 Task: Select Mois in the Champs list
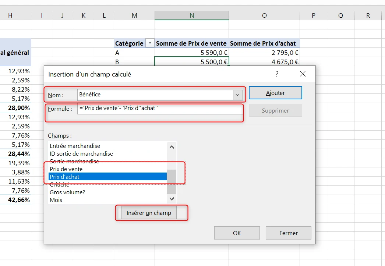[x=107, y=200]
